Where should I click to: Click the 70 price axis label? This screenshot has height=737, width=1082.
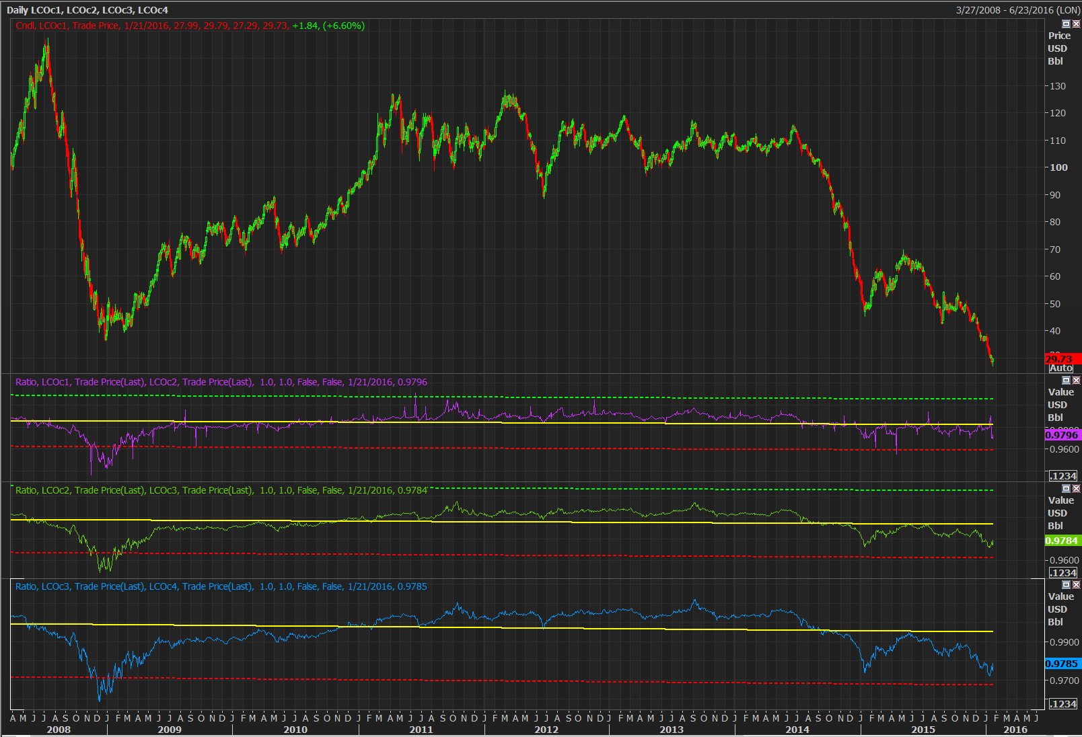tap(1055, 249)
